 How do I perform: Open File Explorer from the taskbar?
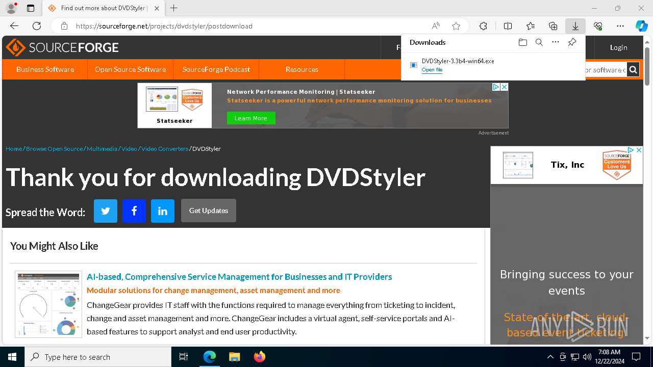coord(234,357)
